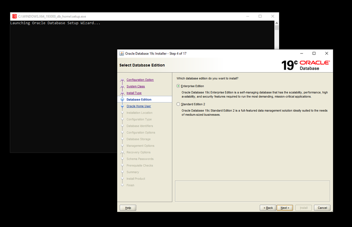Maximize the Oracle installer window
The image size is (352, 227).
click(314, 53)
